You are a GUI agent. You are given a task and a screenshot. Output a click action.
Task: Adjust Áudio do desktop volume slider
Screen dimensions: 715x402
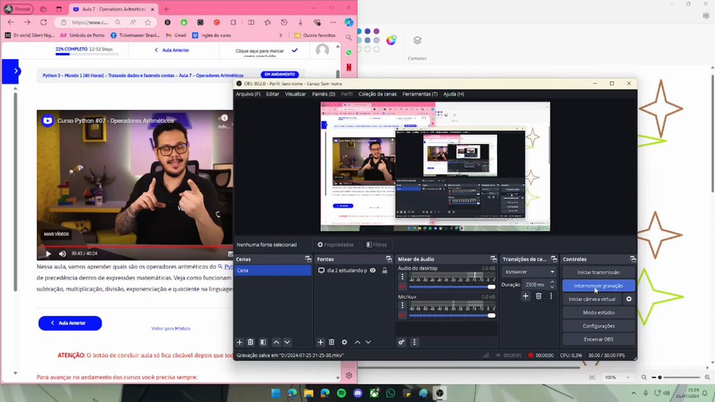click(x=452, y=286)
